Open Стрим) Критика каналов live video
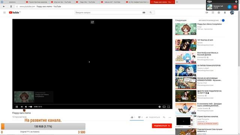 coord(186,121)
